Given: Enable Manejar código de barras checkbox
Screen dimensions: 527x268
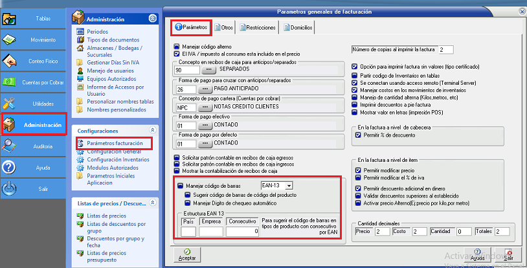Looking at the screenshot, I should tap(179, 186).
